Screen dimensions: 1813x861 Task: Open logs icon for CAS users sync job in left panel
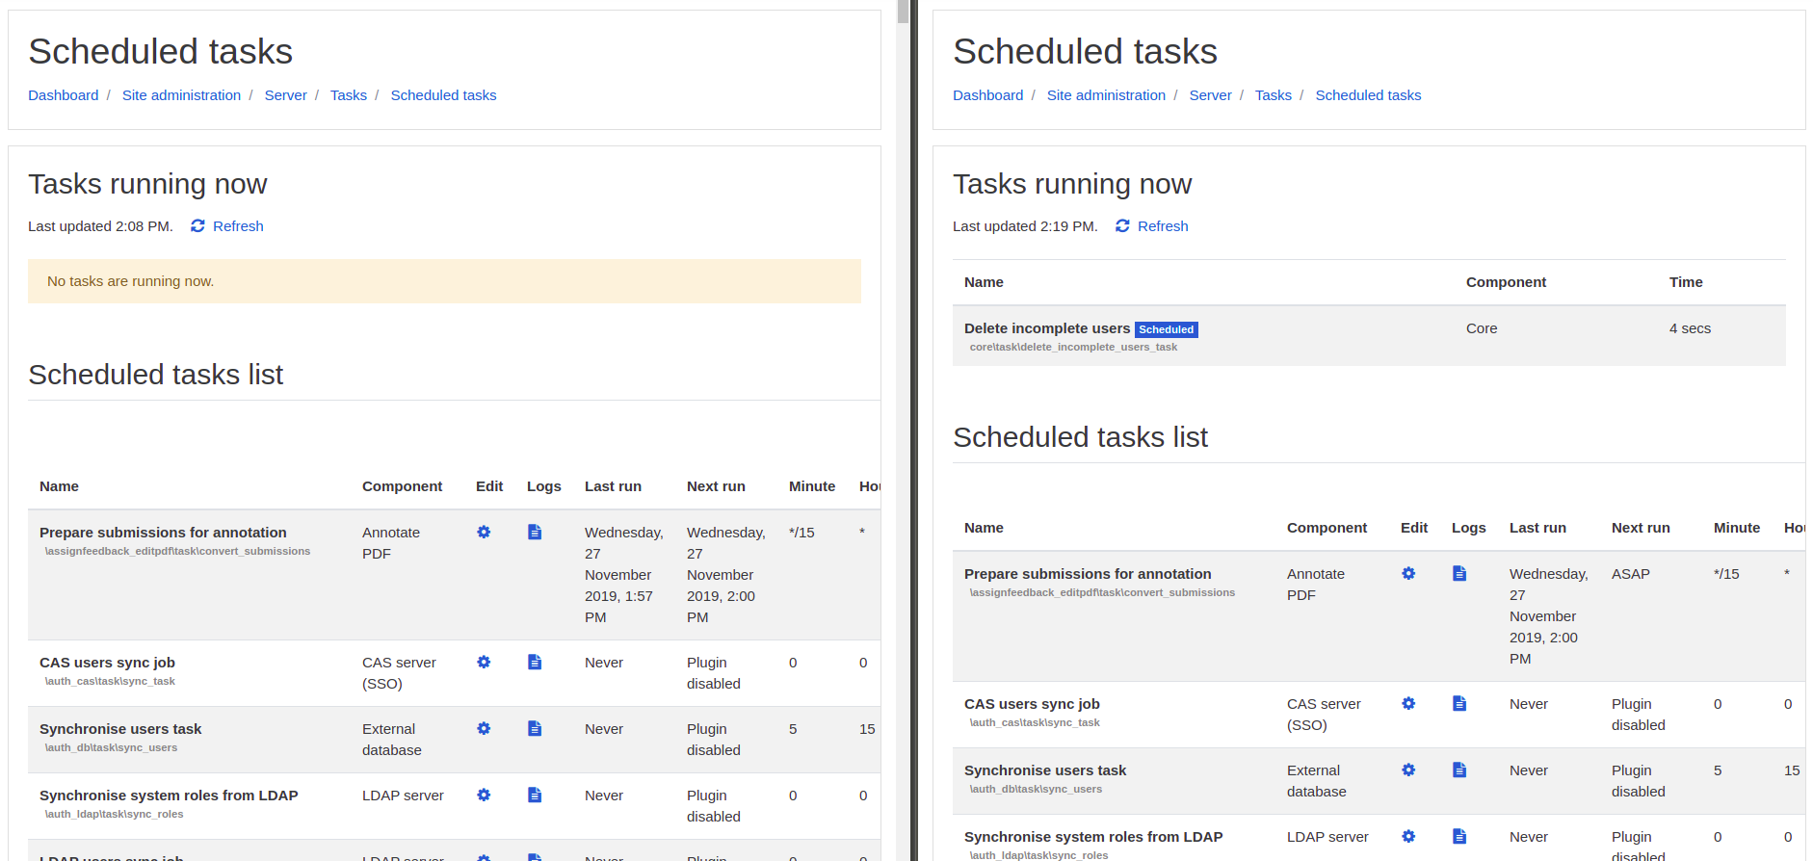[x=535, y=662]
